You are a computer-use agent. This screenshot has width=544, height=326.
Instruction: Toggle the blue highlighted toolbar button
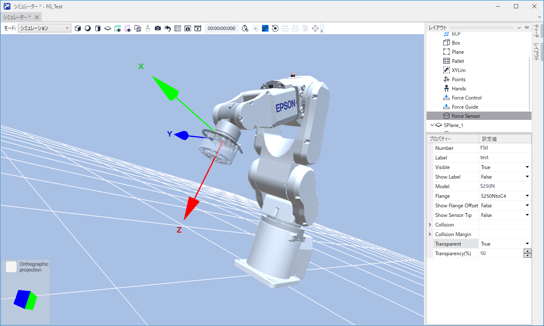coord(265,28)
